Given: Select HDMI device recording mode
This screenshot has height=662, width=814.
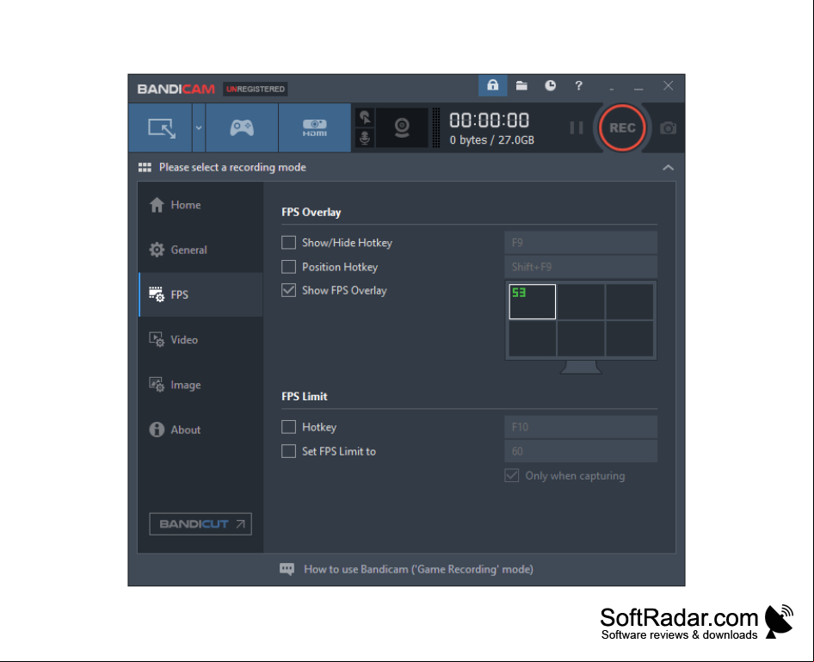Looking at the screenshot, I should tap(315, 127).
